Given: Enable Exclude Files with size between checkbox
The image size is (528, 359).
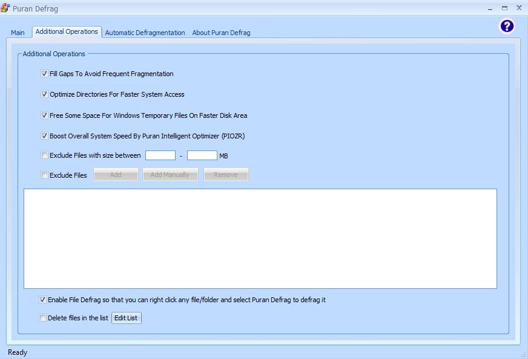Looking at the screenshot, I should 44,155.
